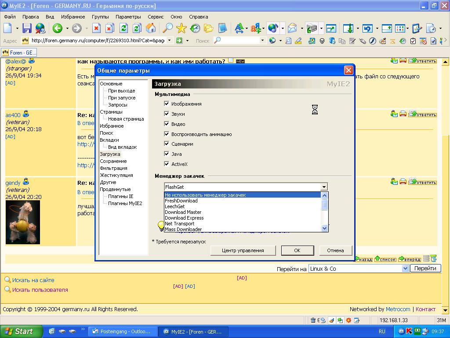This screenshot has height=338, width=450.
Task: Click the highlighter icon next to search box
Action: point(298,41)
